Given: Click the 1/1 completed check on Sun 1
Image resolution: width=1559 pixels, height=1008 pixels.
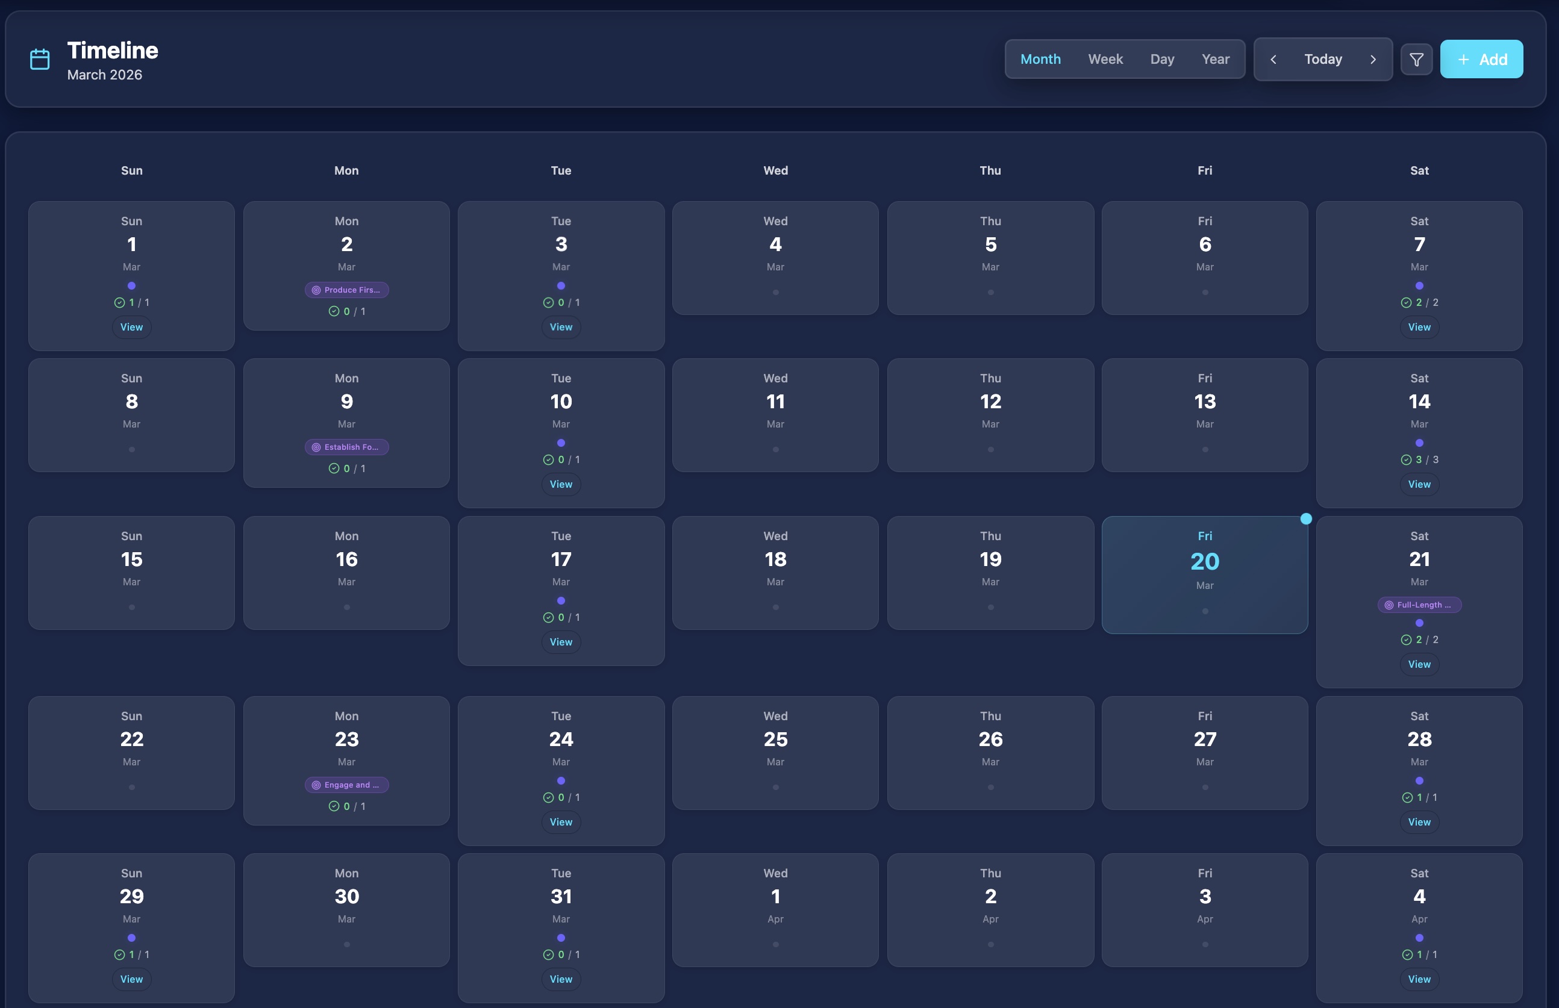Looking at the screenshot, I should [131, 302].
